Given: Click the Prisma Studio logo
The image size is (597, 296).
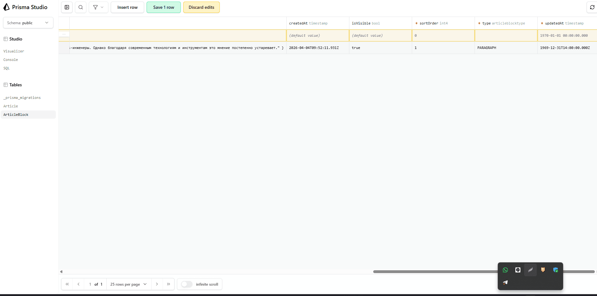Looking at the screenshot, I should click(x=26, y=7).
